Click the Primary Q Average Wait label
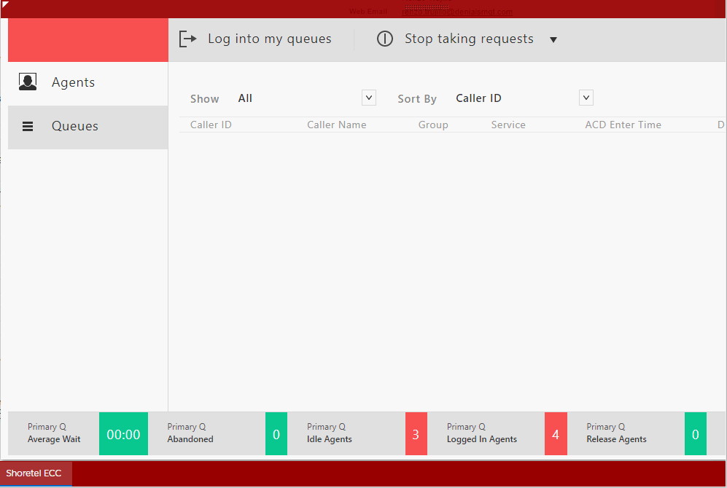The width and height of the screenshot is (727, 488). 54,433
